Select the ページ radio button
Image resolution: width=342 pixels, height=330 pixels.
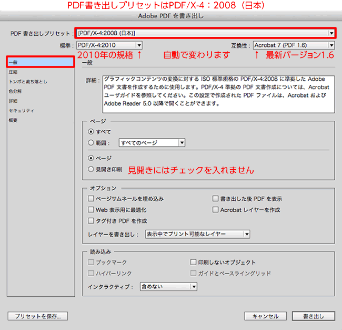click(90, 158)
